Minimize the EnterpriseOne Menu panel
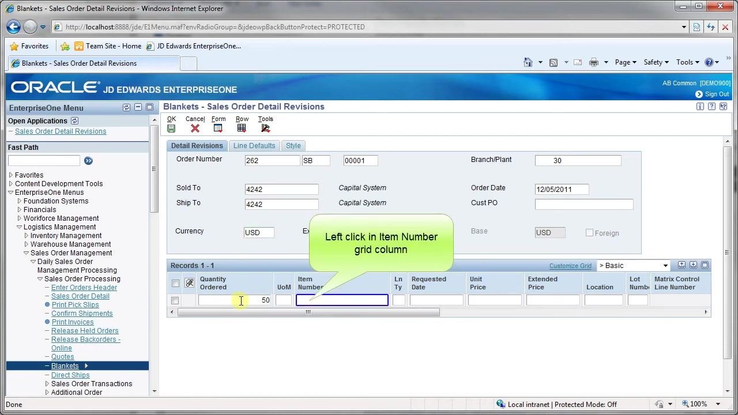The width and height of the screenshot is (738, 415). pyautogui.click(x=138, y=108)
